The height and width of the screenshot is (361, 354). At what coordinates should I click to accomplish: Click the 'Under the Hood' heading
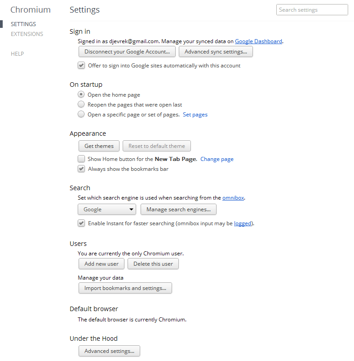coord(93,339)
